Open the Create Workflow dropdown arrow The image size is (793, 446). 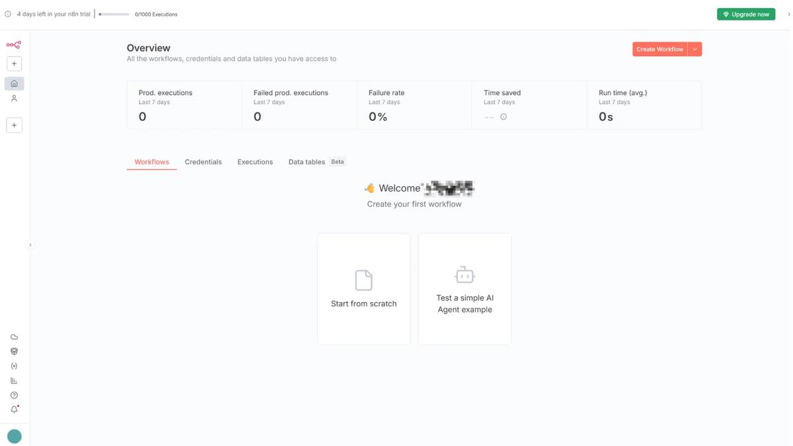(695, 49)
